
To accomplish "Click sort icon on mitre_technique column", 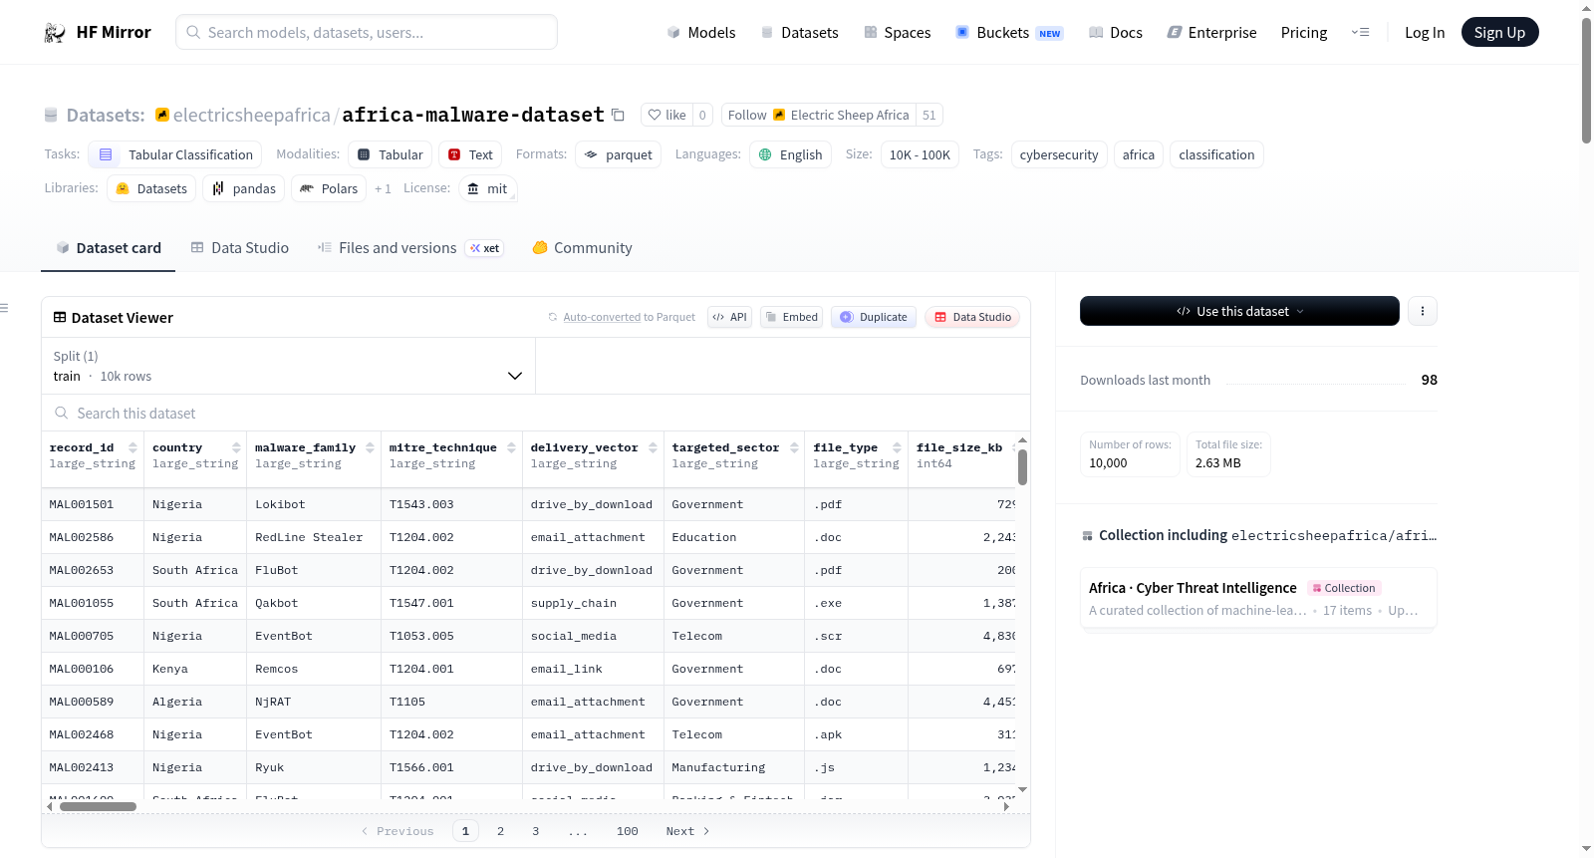I will pos(511,447).
